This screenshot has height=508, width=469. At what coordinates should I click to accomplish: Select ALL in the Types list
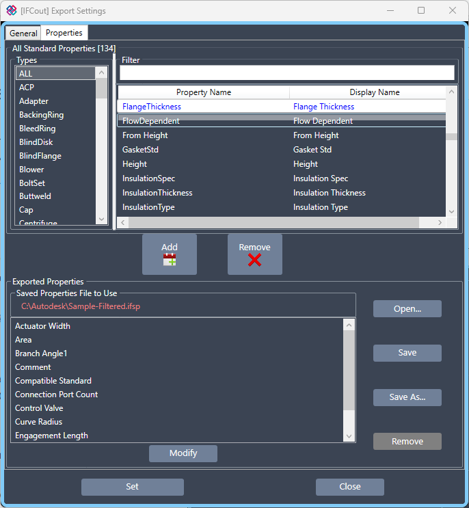tap(55, 74)
